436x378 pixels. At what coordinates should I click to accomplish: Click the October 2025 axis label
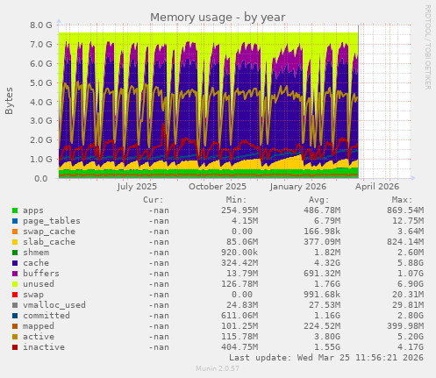point(218,187)
